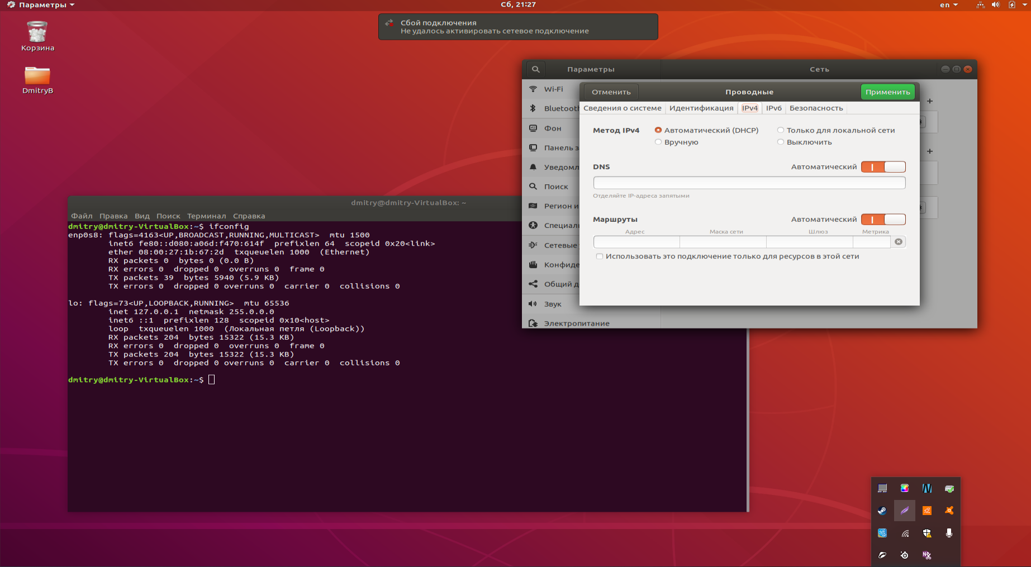Viewport: 1031px width, 567px height.
Task: Click the orange rocket tray icon
Action: (x=927, y=511)
